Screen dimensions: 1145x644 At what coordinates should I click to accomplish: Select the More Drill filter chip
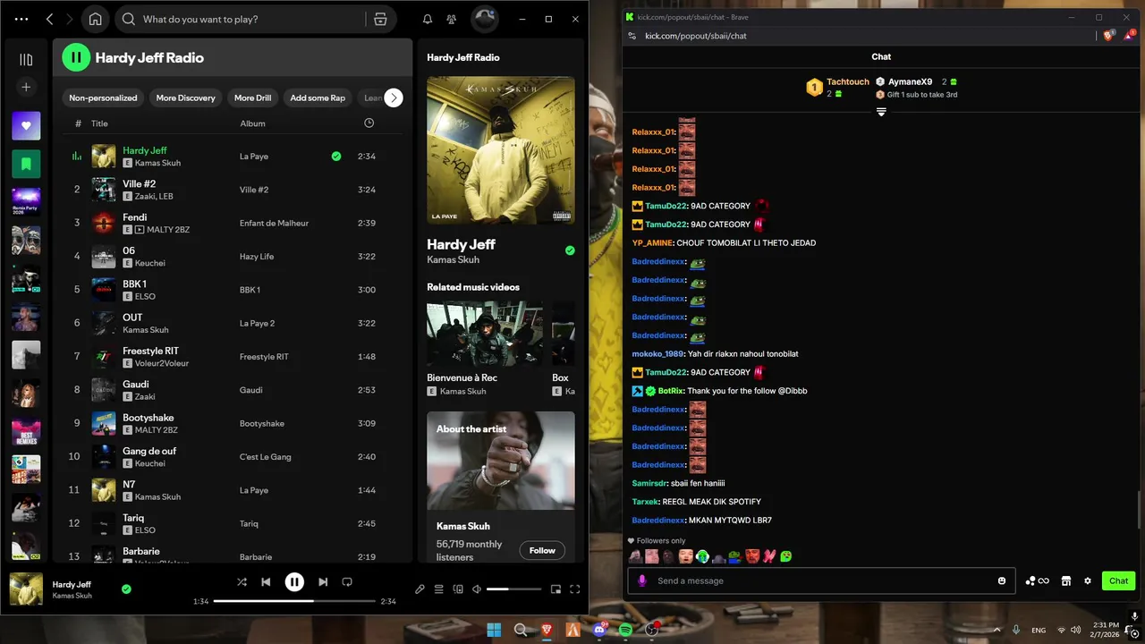pos(252,97)
